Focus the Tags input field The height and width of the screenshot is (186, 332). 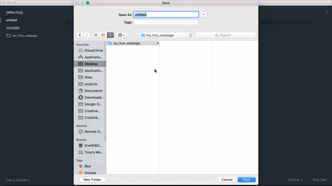166,22
